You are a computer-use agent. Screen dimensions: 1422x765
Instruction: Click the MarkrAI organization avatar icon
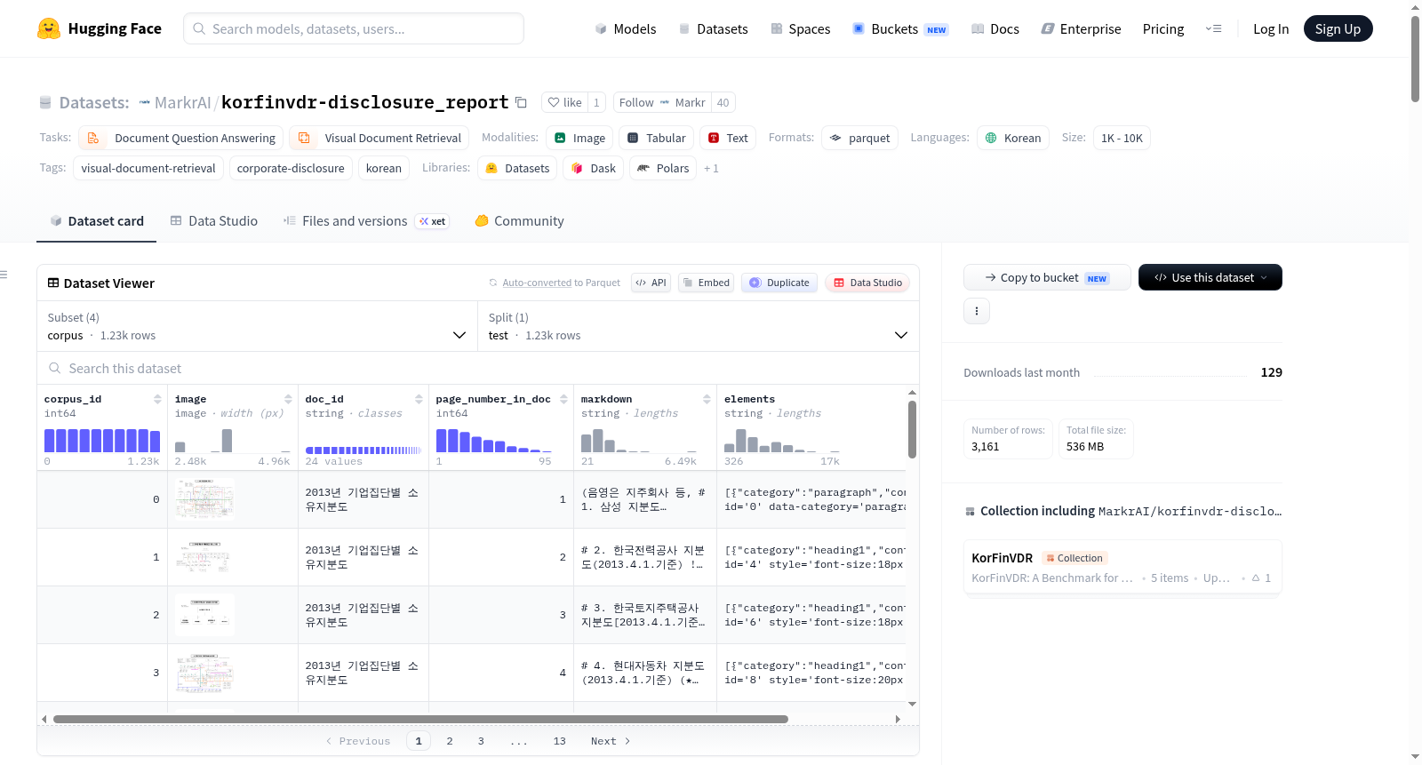[x=145, y=103]
